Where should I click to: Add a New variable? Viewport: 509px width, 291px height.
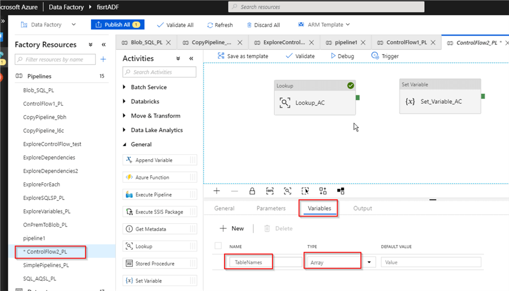point(232,228)
